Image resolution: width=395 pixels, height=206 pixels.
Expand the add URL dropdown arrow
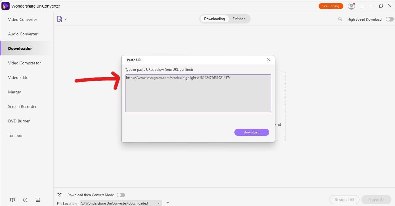66,19
